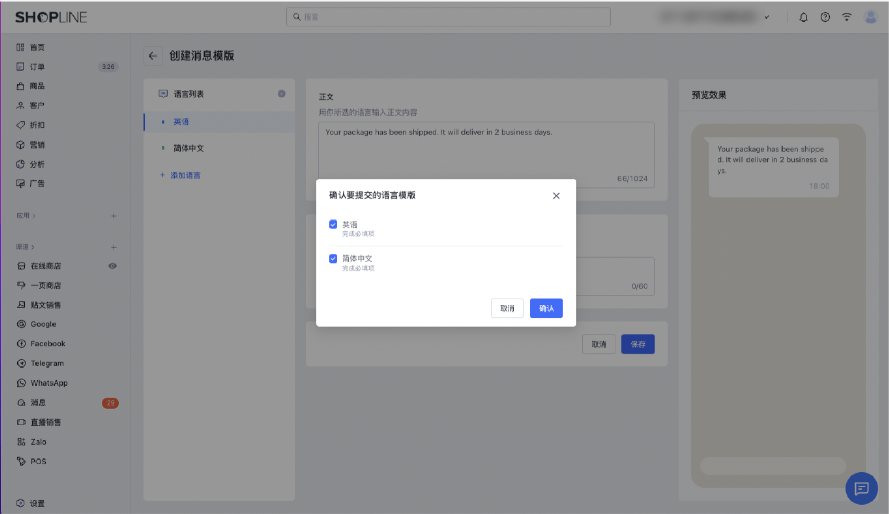Open the help question mark icon

tap(825, 17)
